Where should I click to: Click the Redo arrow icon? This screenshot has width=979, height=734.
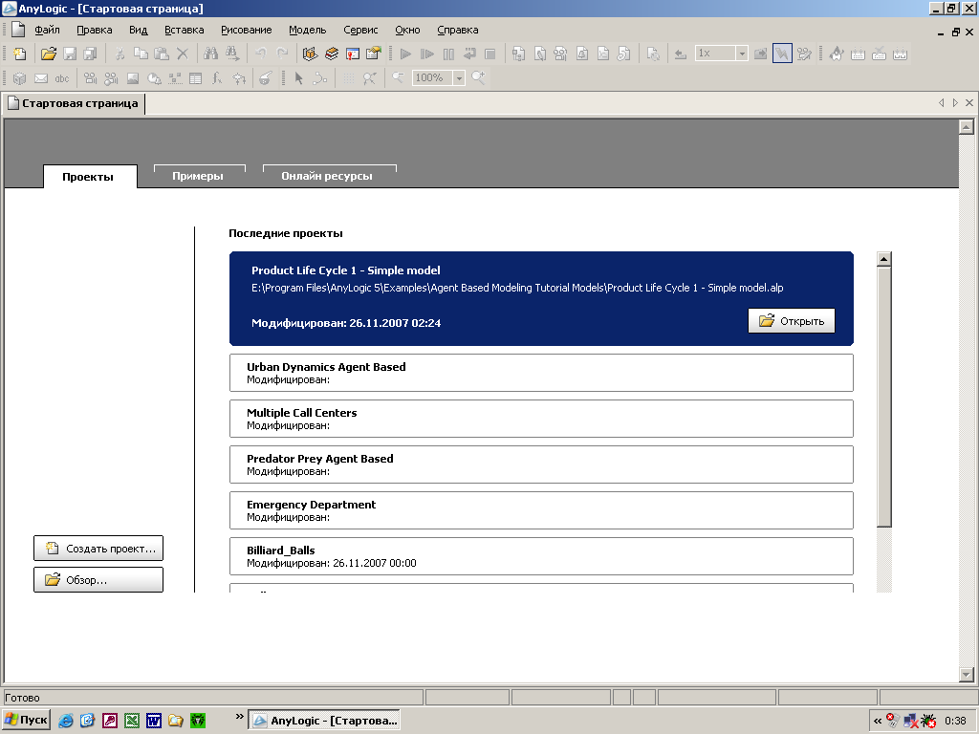pos(282,54)
